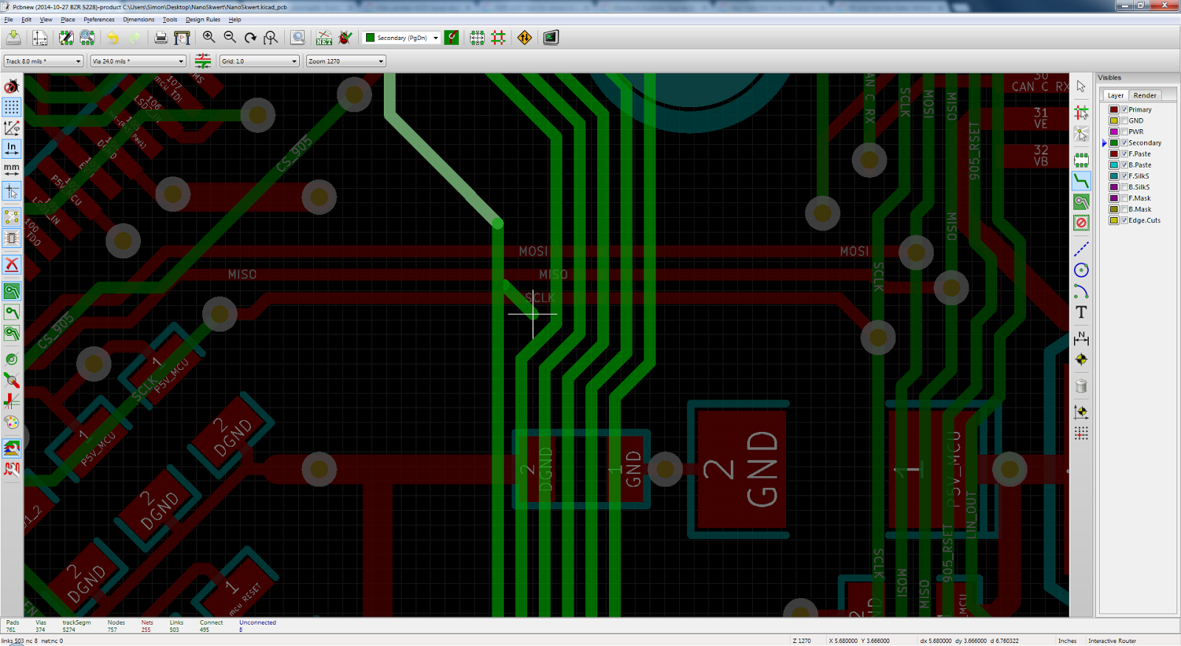This screenshot has height=646, width=1181.
Task: Click the Zoom out magnifier icon
Action: (230, 38)
